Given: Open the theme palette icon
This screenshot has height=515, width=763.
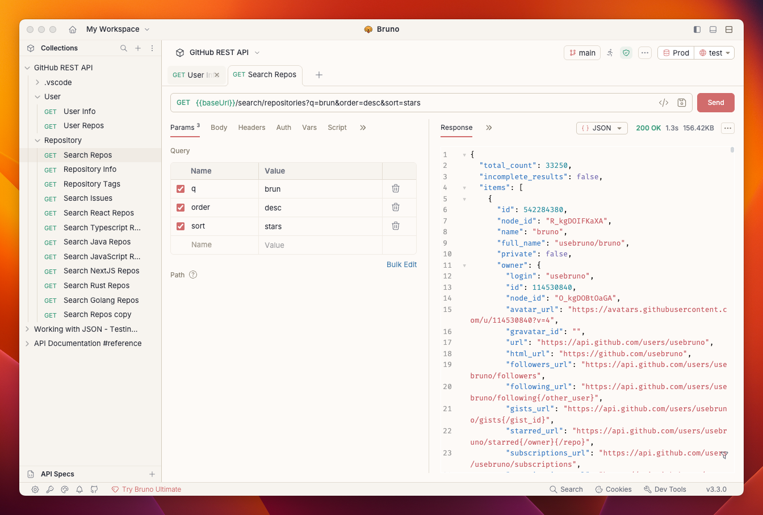Looking at the screenshot, I should [65, 489].
